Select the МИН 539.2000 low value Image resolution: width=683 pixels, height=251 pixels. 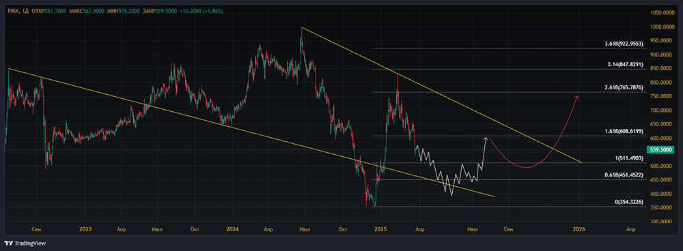(x=124, y=11)
